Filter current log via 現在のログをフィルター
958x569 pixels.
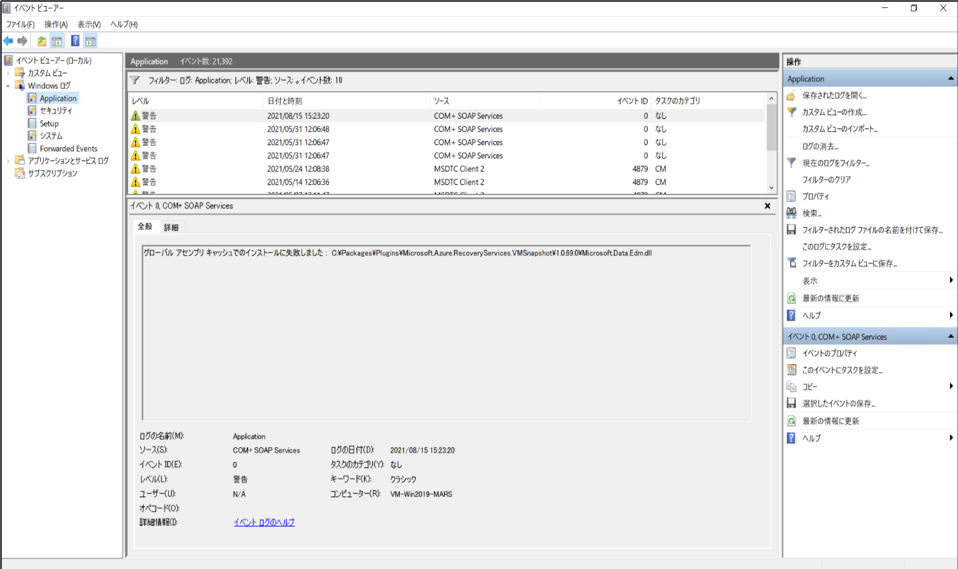[836, 163]
